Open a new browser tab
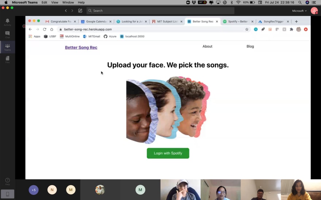 point(296,21)
